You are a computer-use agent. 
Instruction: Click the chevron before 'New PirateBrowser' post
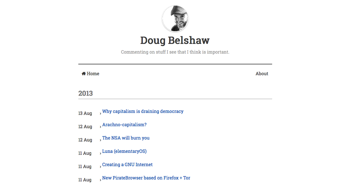click(x=100, y=180)
